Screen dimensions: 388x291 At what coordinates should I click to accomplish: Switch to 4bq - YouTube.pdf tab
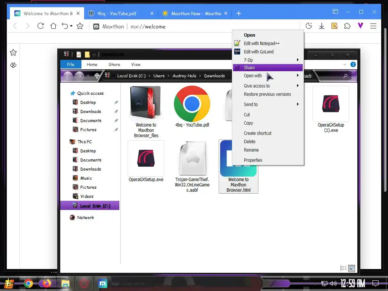point(117,13)
